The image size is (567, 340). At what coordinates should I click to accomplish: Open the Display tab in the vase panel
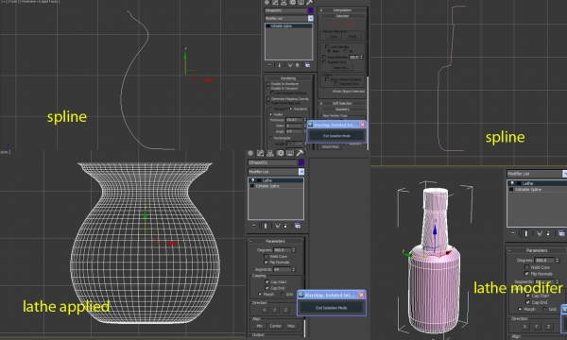(x=290, y=153)
